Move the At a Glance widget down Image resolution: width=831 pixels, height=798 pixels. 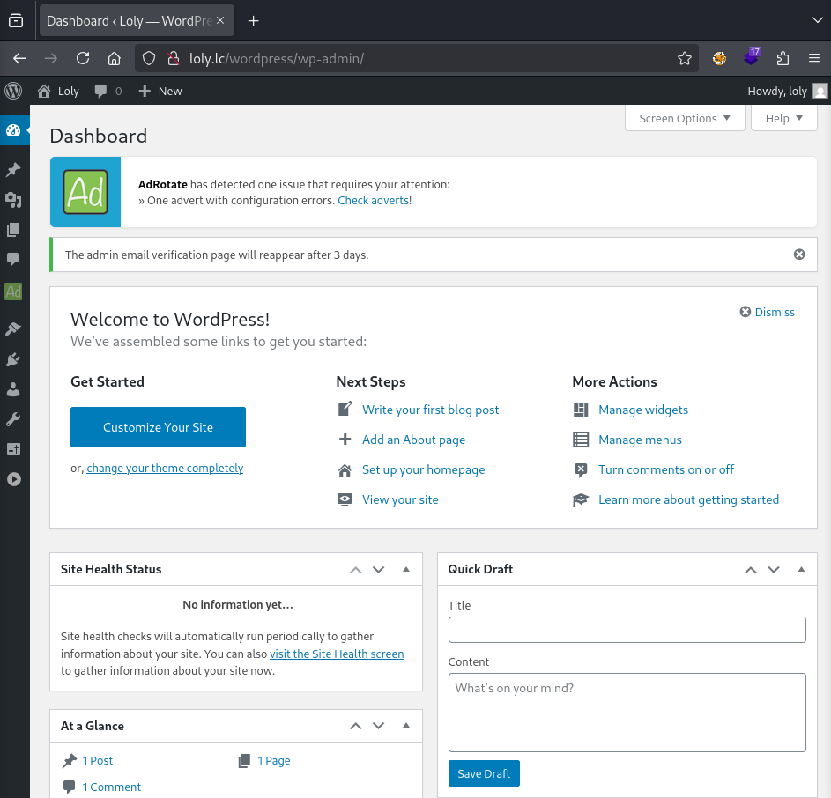coord(378,726)
